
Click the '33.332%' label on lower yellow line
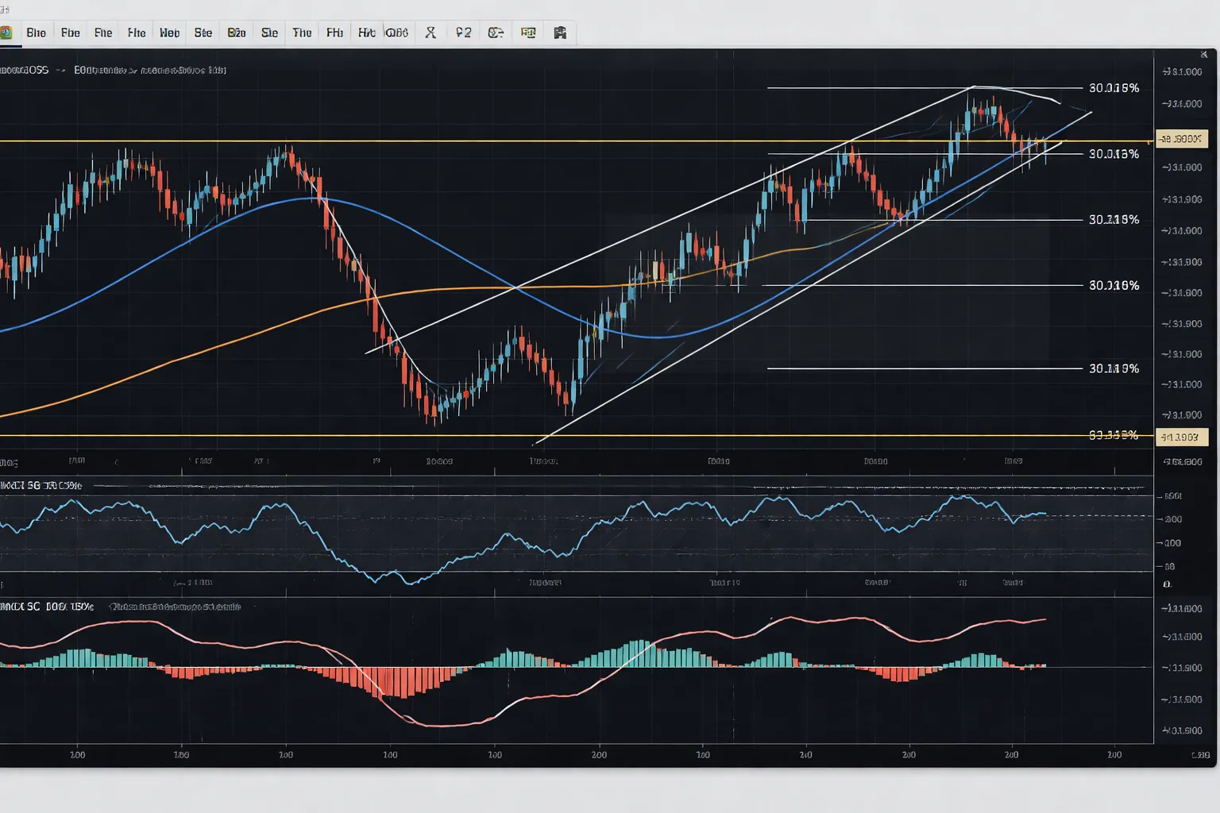1113,435
